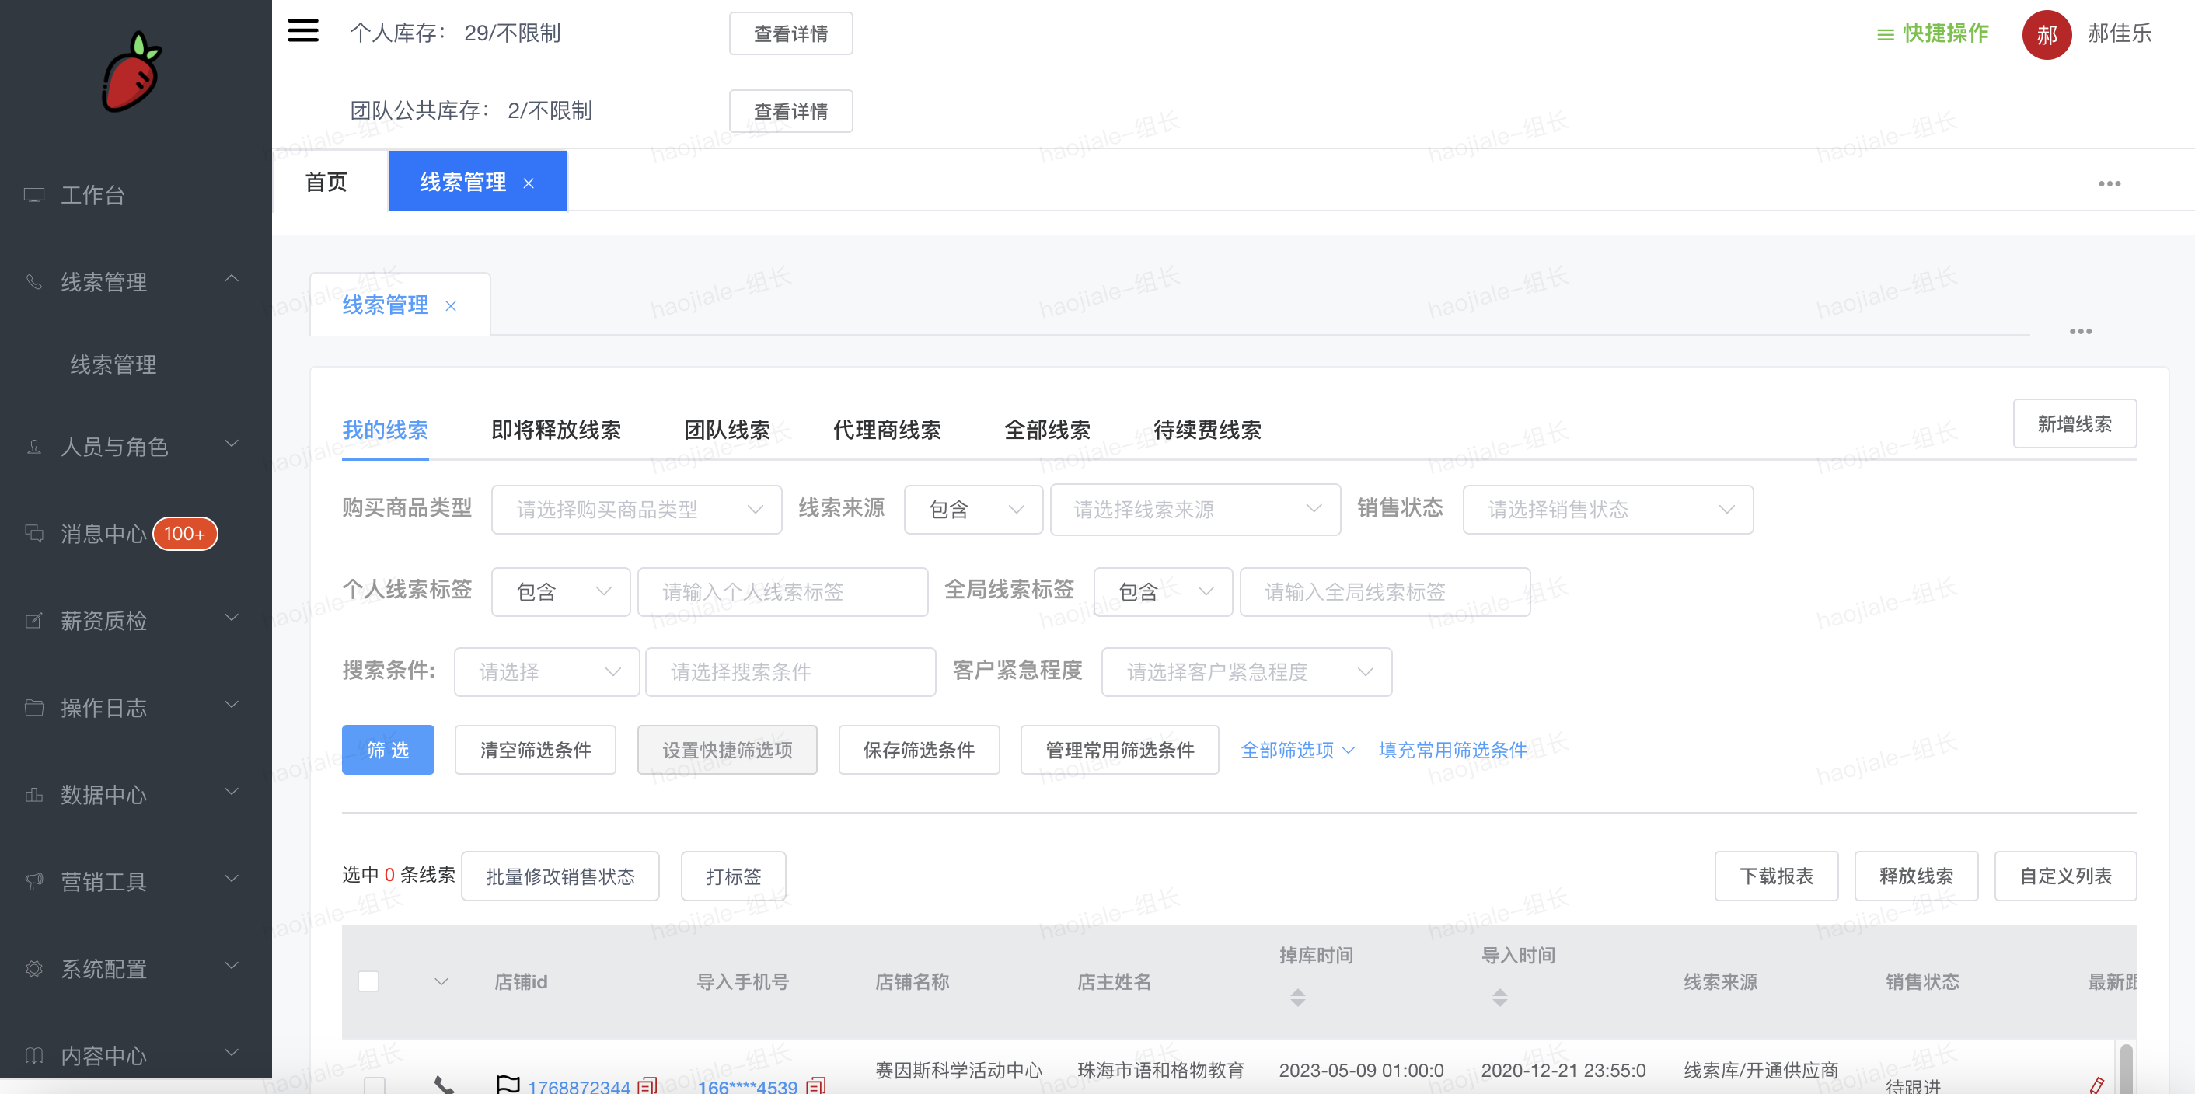2195x1094 pixels.
Task: Switch to 全部线索 tab
Action: click(x=1047, y=430)
